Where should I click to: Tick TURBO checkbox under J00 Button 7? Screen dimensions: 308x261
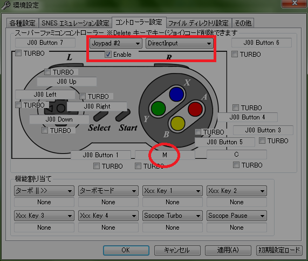[18, 53]
